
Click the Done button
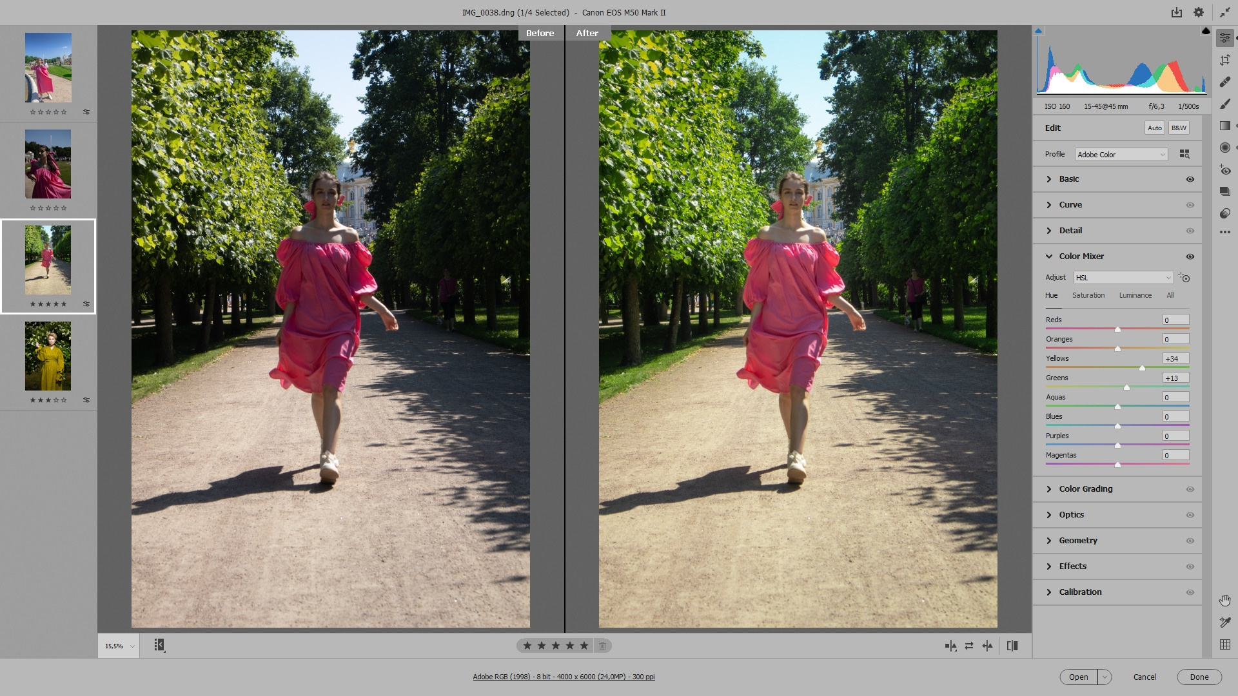1199,677
